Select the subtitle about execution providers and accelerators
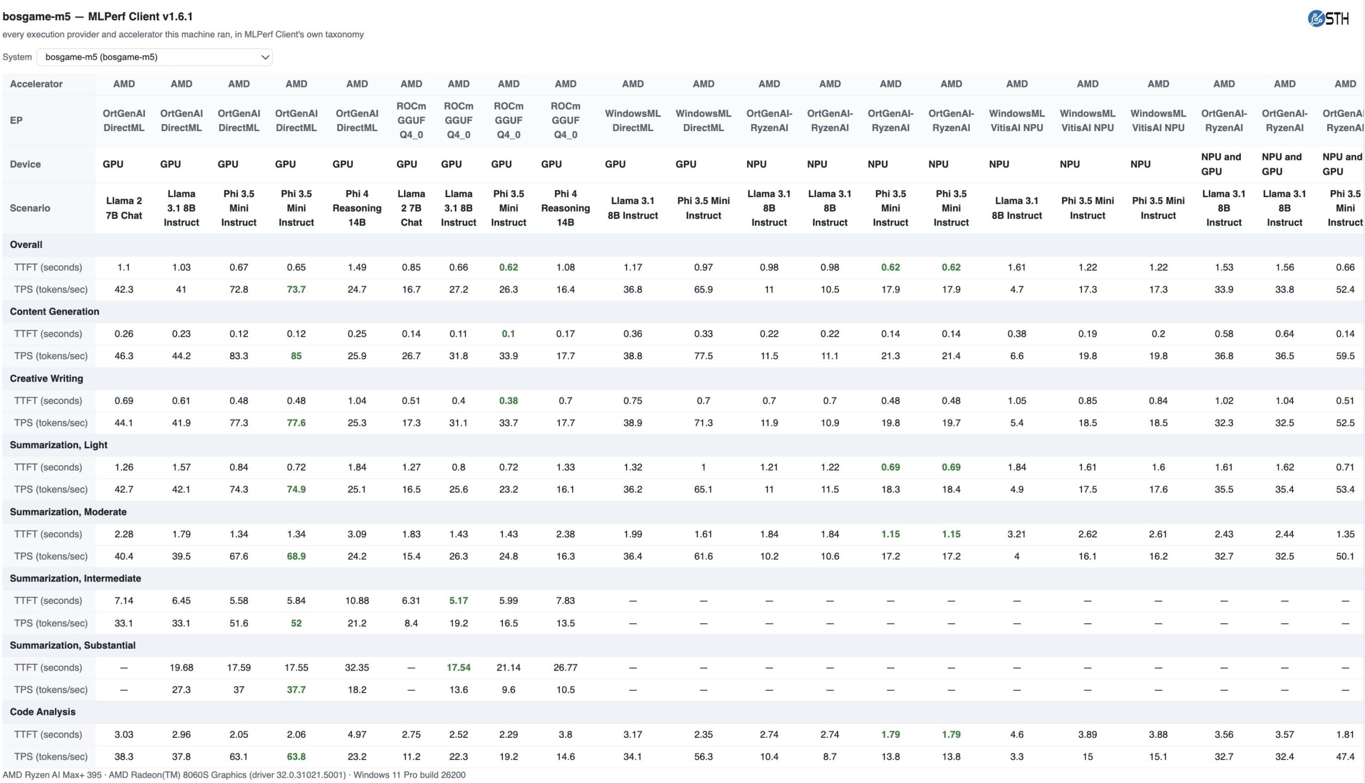 [183, 35]
